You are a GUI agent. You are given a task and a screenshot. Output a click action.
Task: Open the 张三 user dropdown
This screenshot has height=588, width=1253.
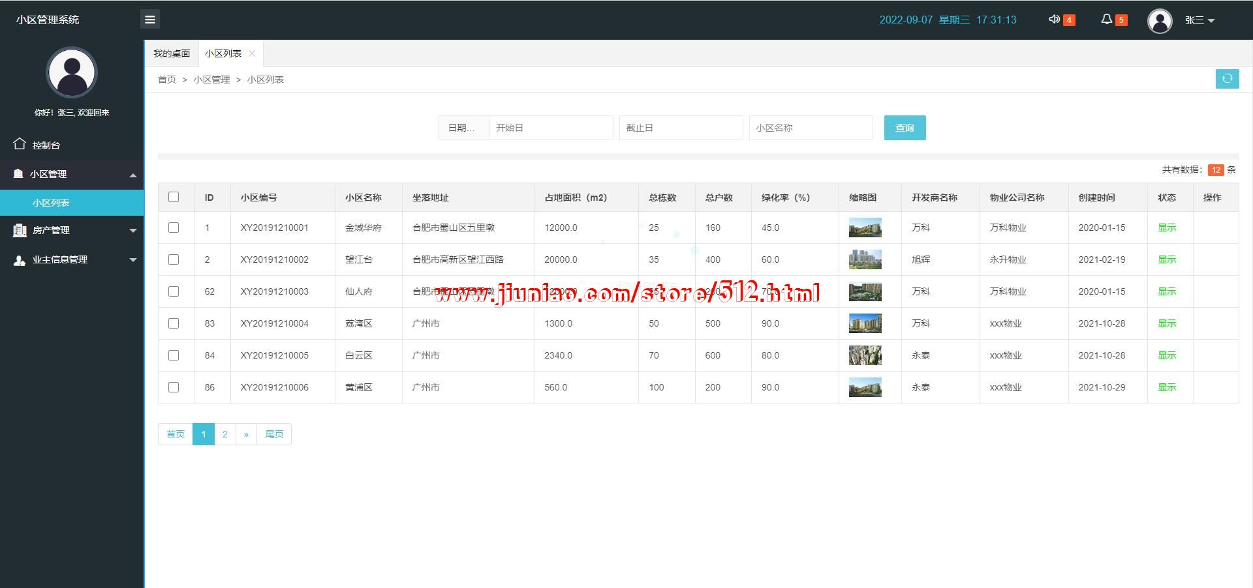coord(1199,20)
